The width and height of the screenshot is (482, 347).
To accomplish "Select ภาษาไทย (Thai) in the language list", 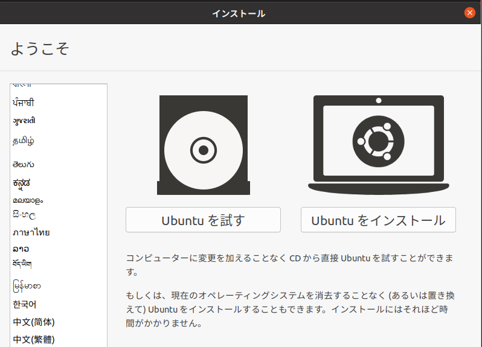I will (x=31, y=232).
